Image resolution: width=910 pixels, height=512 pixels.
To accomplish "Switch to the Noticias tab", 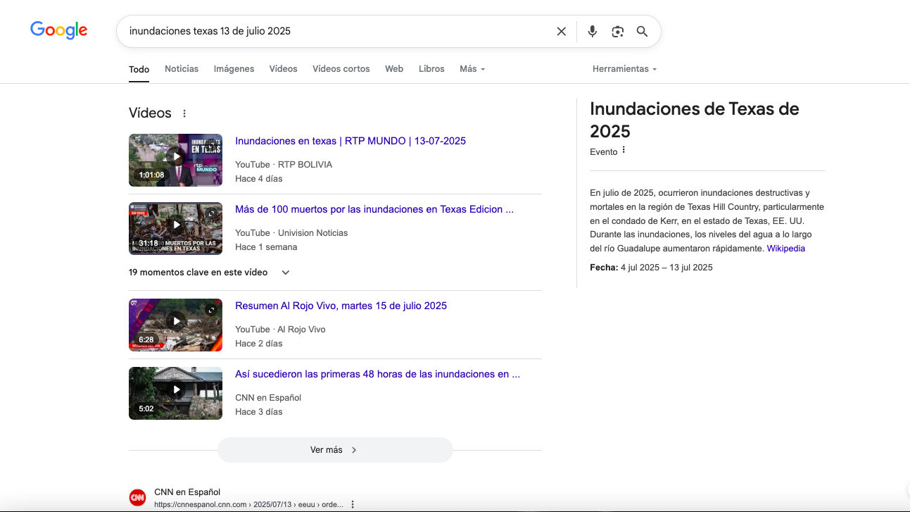I will [182, 69].
